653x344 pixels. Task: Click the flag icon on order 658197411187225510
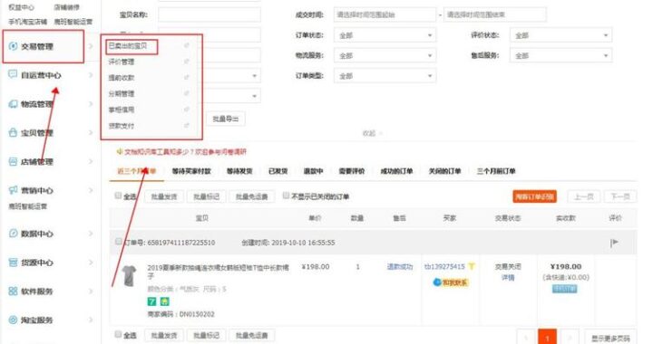(614, 243)
